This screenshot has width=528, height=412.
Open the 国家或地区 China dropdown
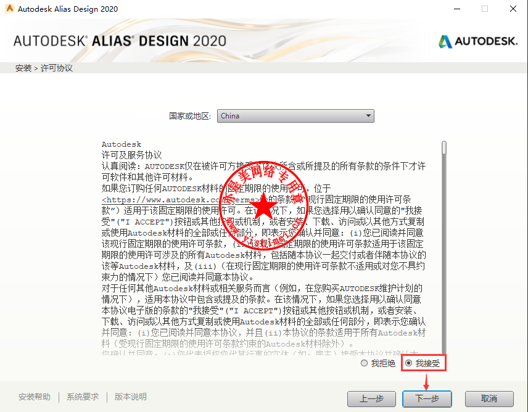[295, 116]
